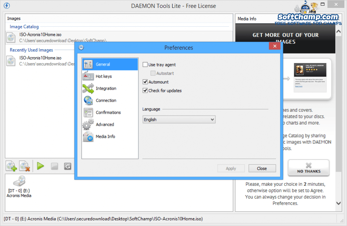Go to Confirmations preferences

coord(110,113)
